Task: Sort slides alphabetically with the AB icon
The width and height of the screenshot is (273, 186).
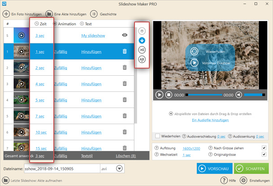Action: click(x=142, y=59)
